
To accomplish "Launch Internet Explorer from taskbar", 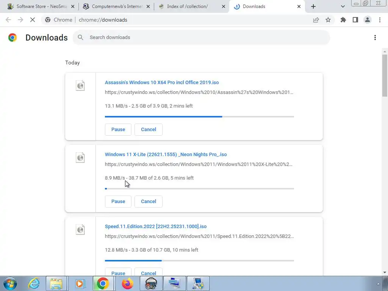I will 34,283.
